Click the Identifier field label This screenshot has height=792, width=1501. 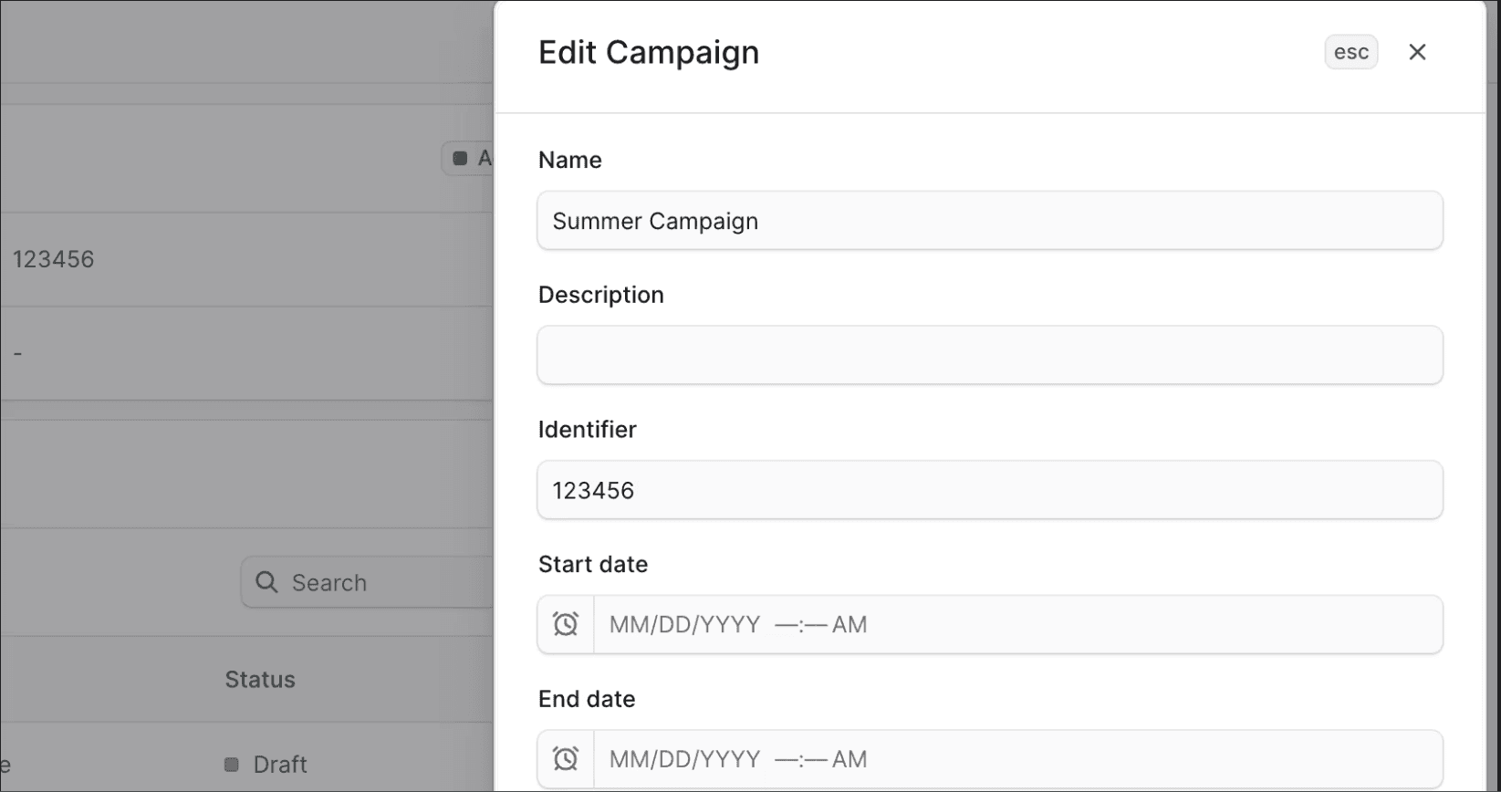click(x=587, y=430)
